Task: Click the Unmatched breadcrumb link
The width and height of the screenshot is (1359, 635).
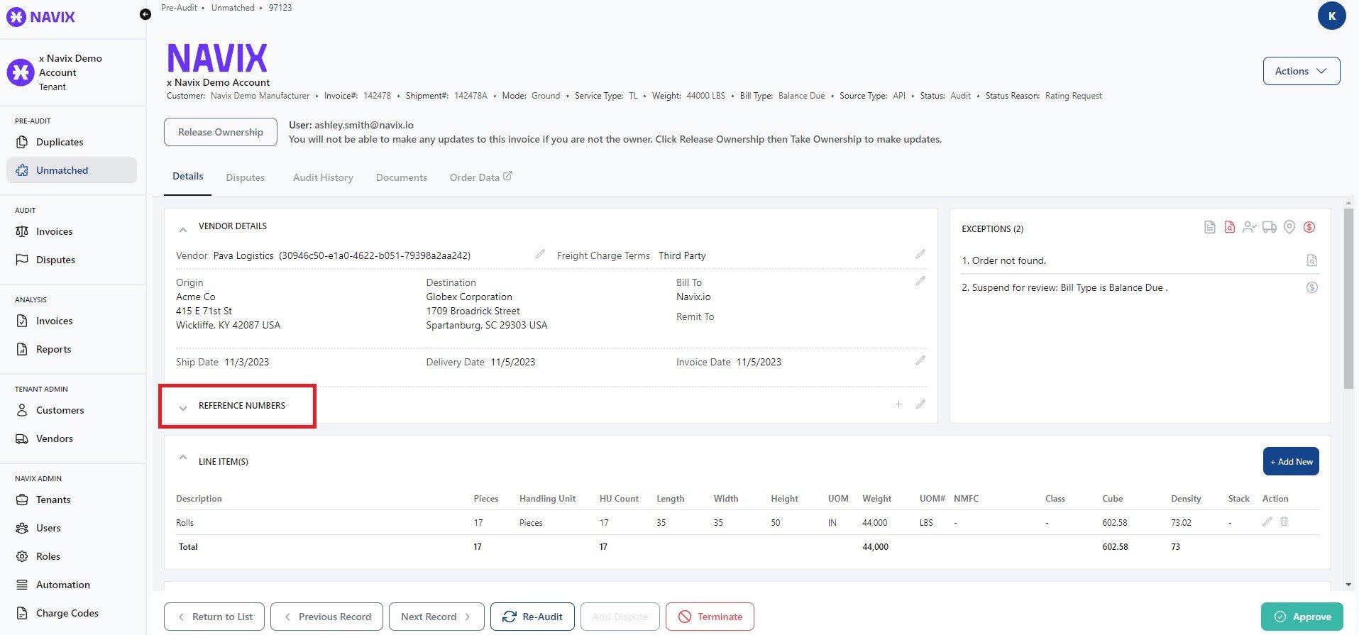Action: tap(233, 8)
